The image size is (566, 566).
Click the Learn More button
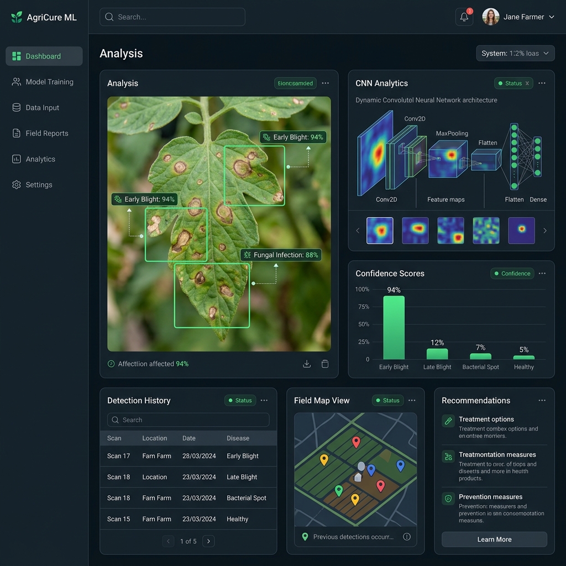point(494,539)
